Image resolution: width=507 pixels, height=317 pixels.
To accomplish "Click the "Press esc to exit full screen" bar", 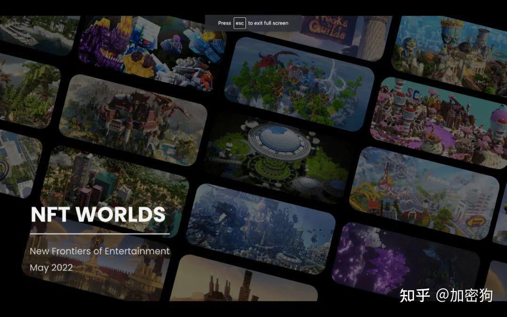I will click(249, 23).
